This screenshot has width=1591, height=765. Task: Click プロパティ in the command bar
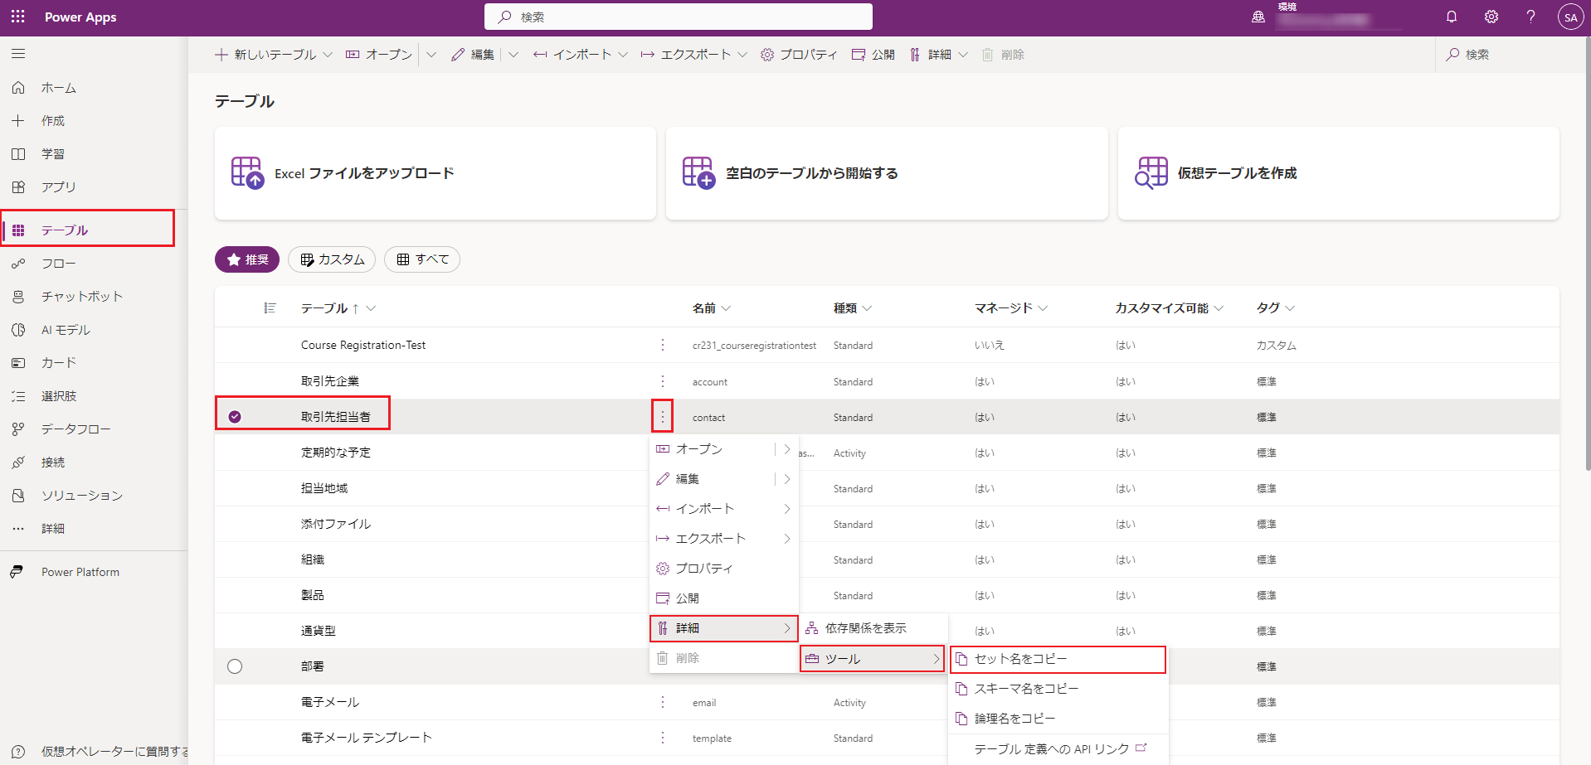(x=799, y=55)
